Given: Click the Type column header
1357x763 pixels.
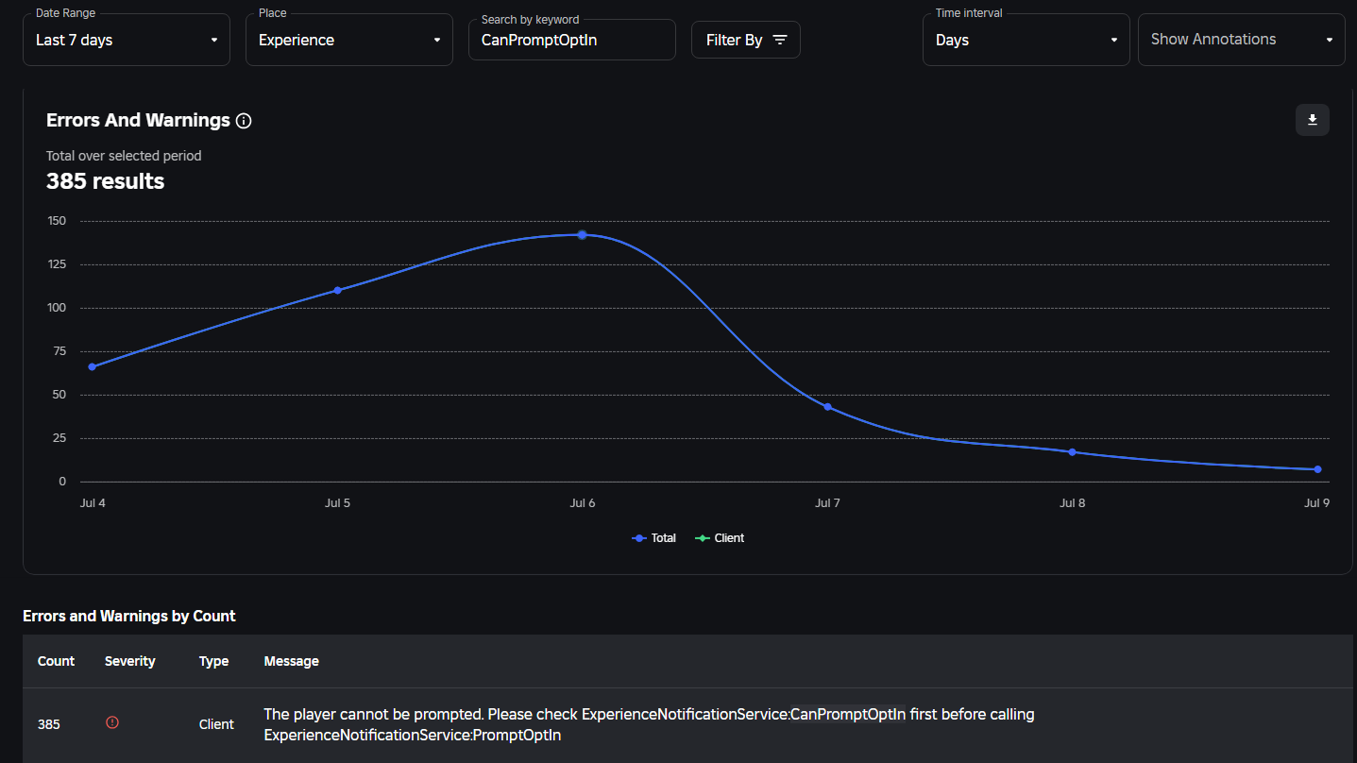Looking at the screenshot, I should (x=213, y=661).
